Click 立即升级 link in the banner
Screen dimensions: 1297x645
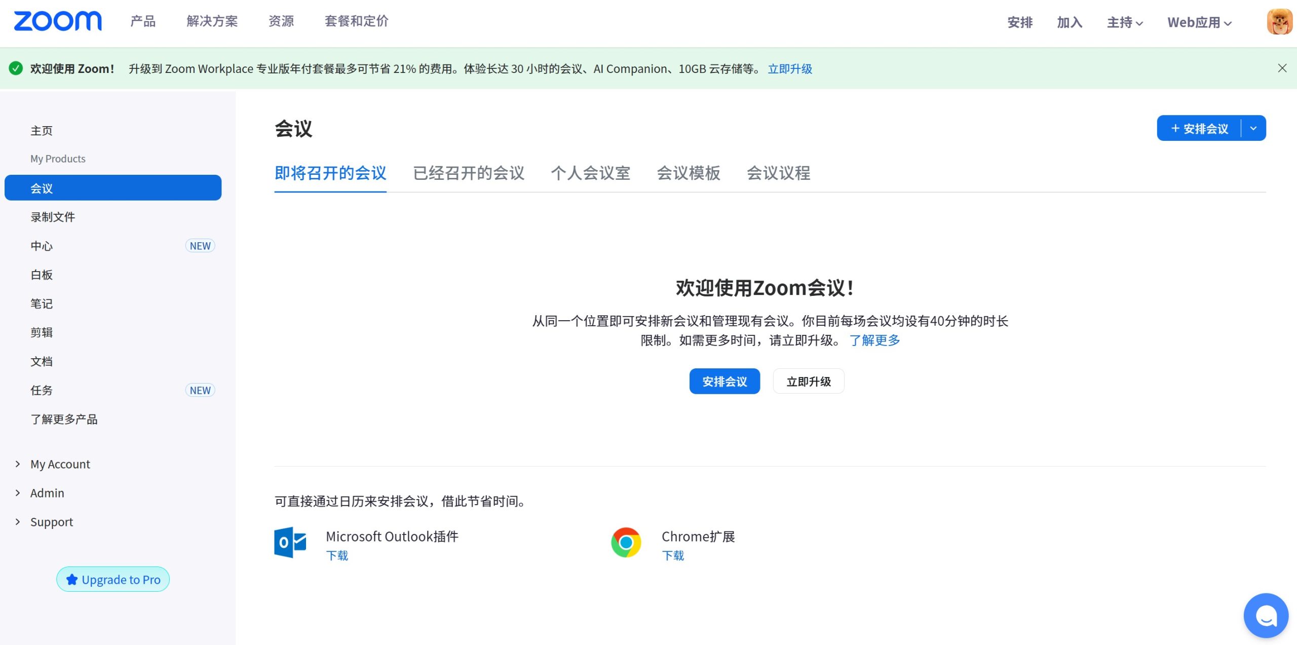790,69
